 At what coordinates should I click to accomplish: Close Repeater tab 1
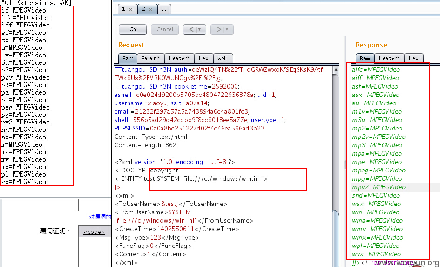pyautogui.click(x=130, y=9)
